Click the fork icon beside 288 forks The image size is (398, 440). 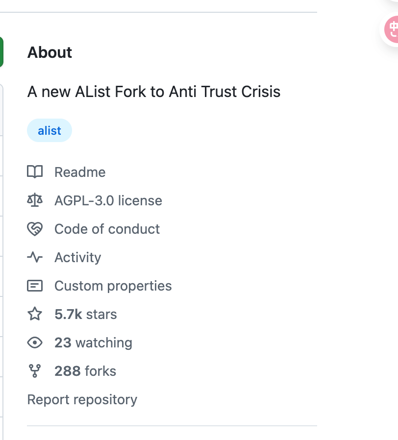point(35,371)
